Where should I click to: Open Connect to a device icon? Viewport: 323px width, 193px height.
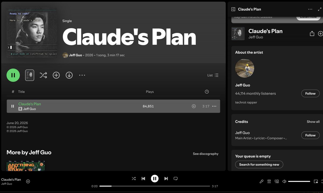(277, 181)
